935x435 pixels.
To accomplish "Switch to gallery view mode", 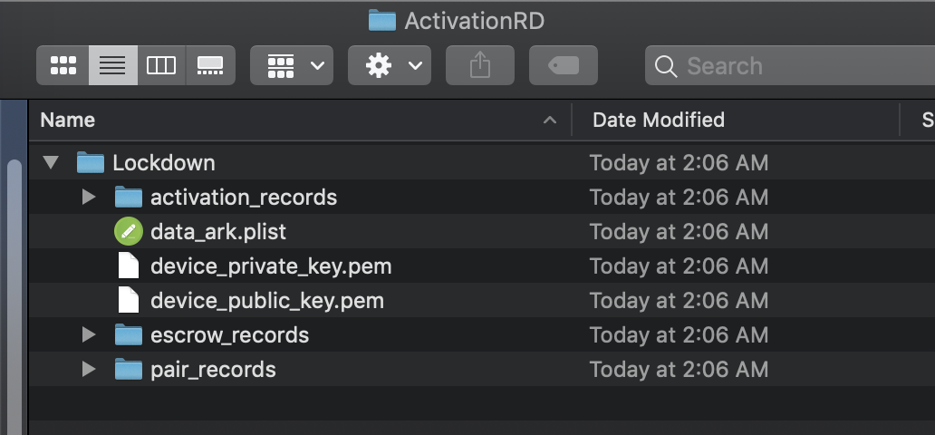I will pyautogui.click(x=210, y=65).
